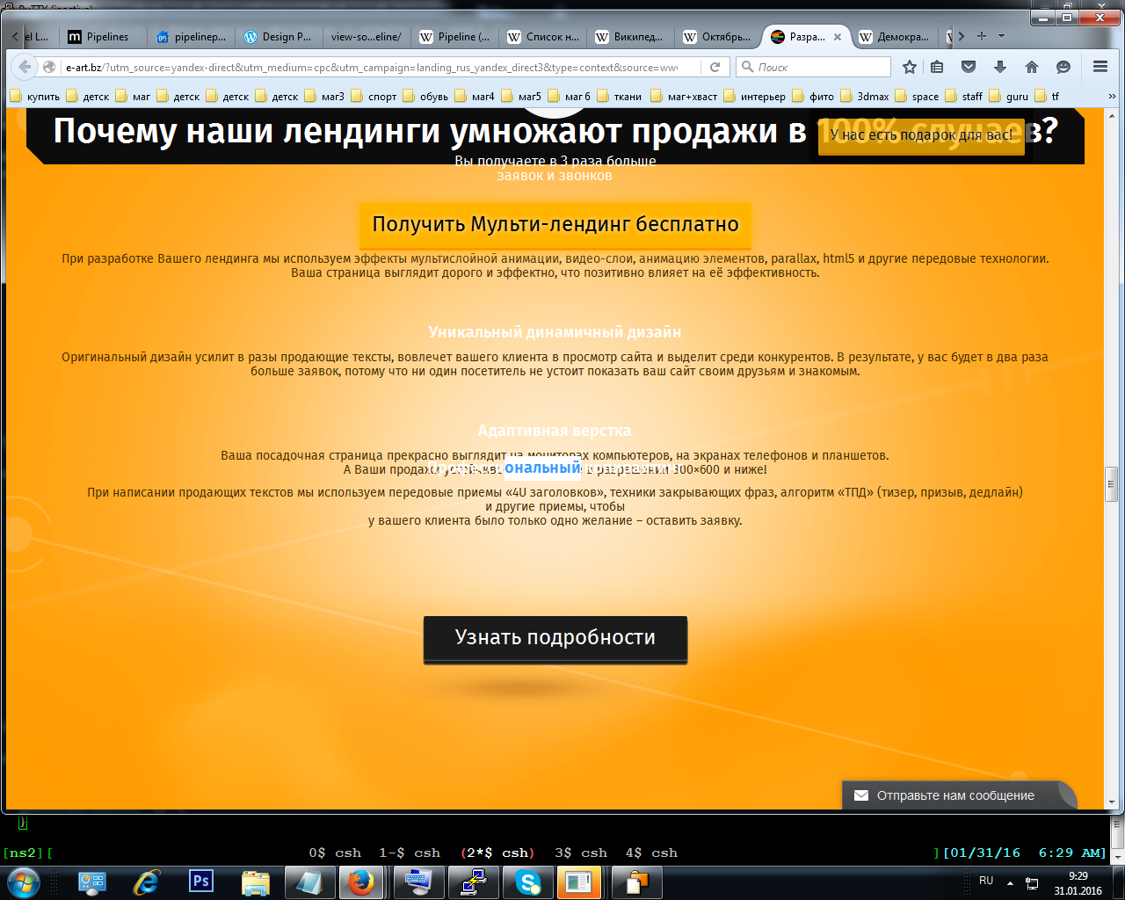Open Photoshop from the taskbar
This screenshot has height=900, width=1125.
click(x=201, y=882)
